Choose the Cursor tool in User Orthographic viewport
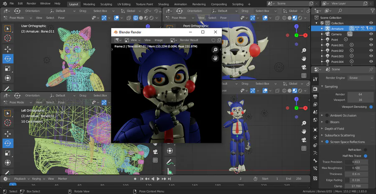Viewport: 376px width, 194px height. point(8,38)
